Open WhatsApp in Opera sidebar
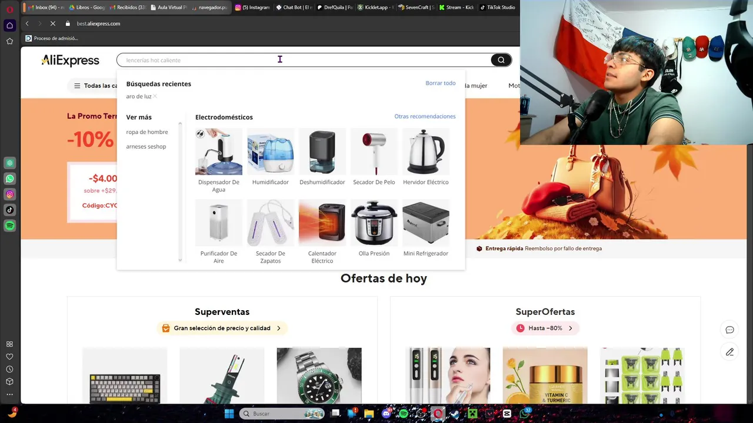 coord(9,179)
